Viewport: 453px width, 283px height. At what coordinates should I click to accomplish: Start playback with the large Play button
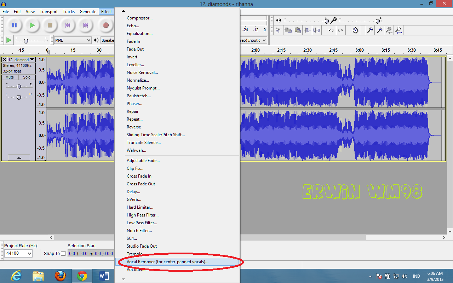click(x=32, y=25)
